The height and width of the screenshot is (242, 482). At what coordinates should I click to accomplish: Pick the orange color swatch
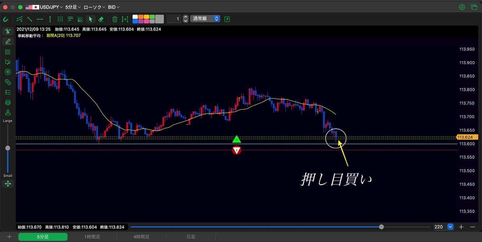click(141, 17)
